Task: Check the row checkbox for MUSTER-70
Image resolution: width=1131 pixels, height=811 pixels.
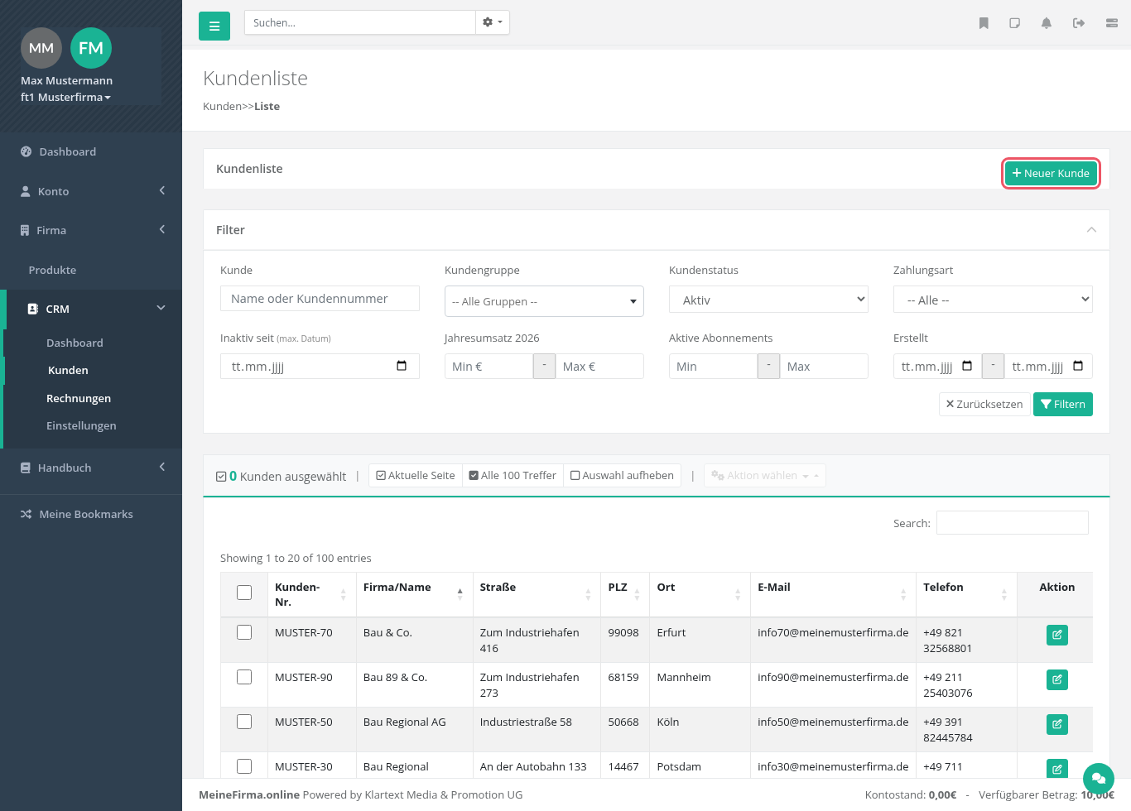Action: point(244,632)
